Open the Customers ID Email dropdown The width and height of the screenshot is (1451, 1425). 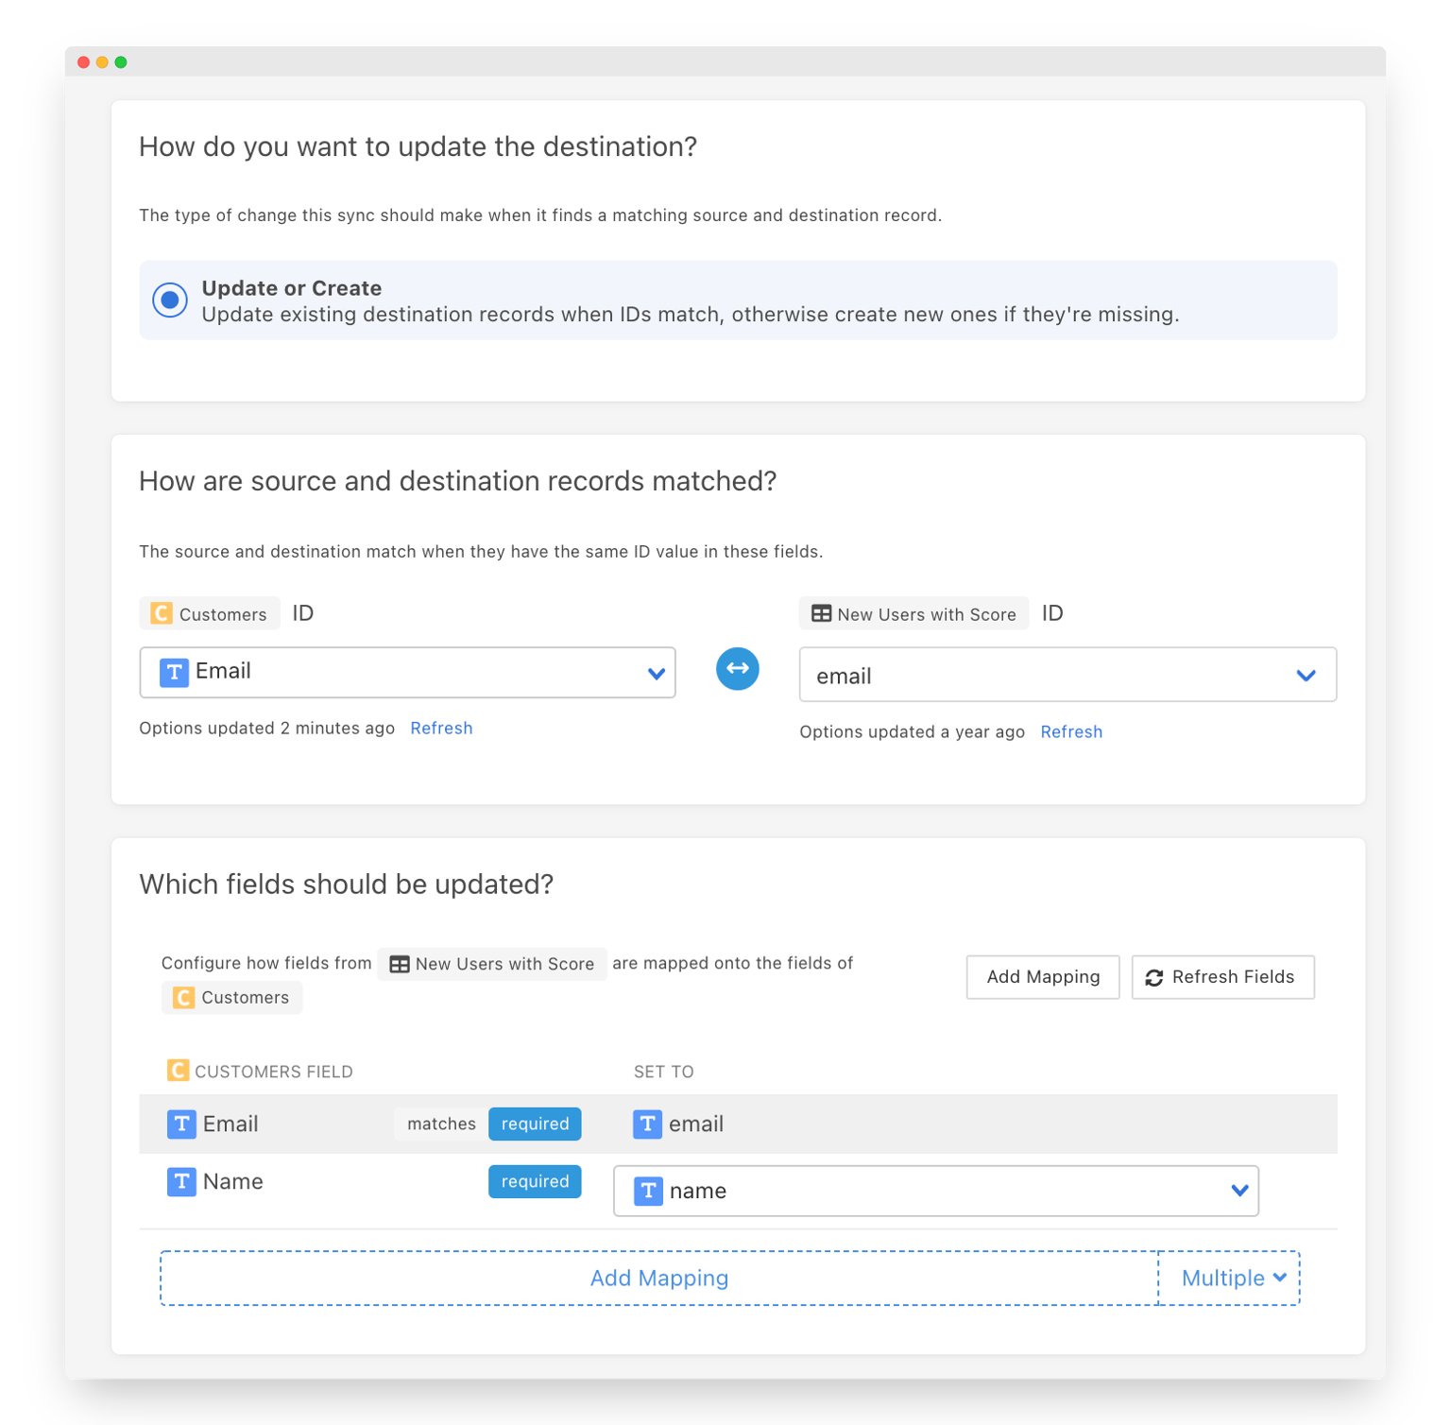[x=407, y=673]
